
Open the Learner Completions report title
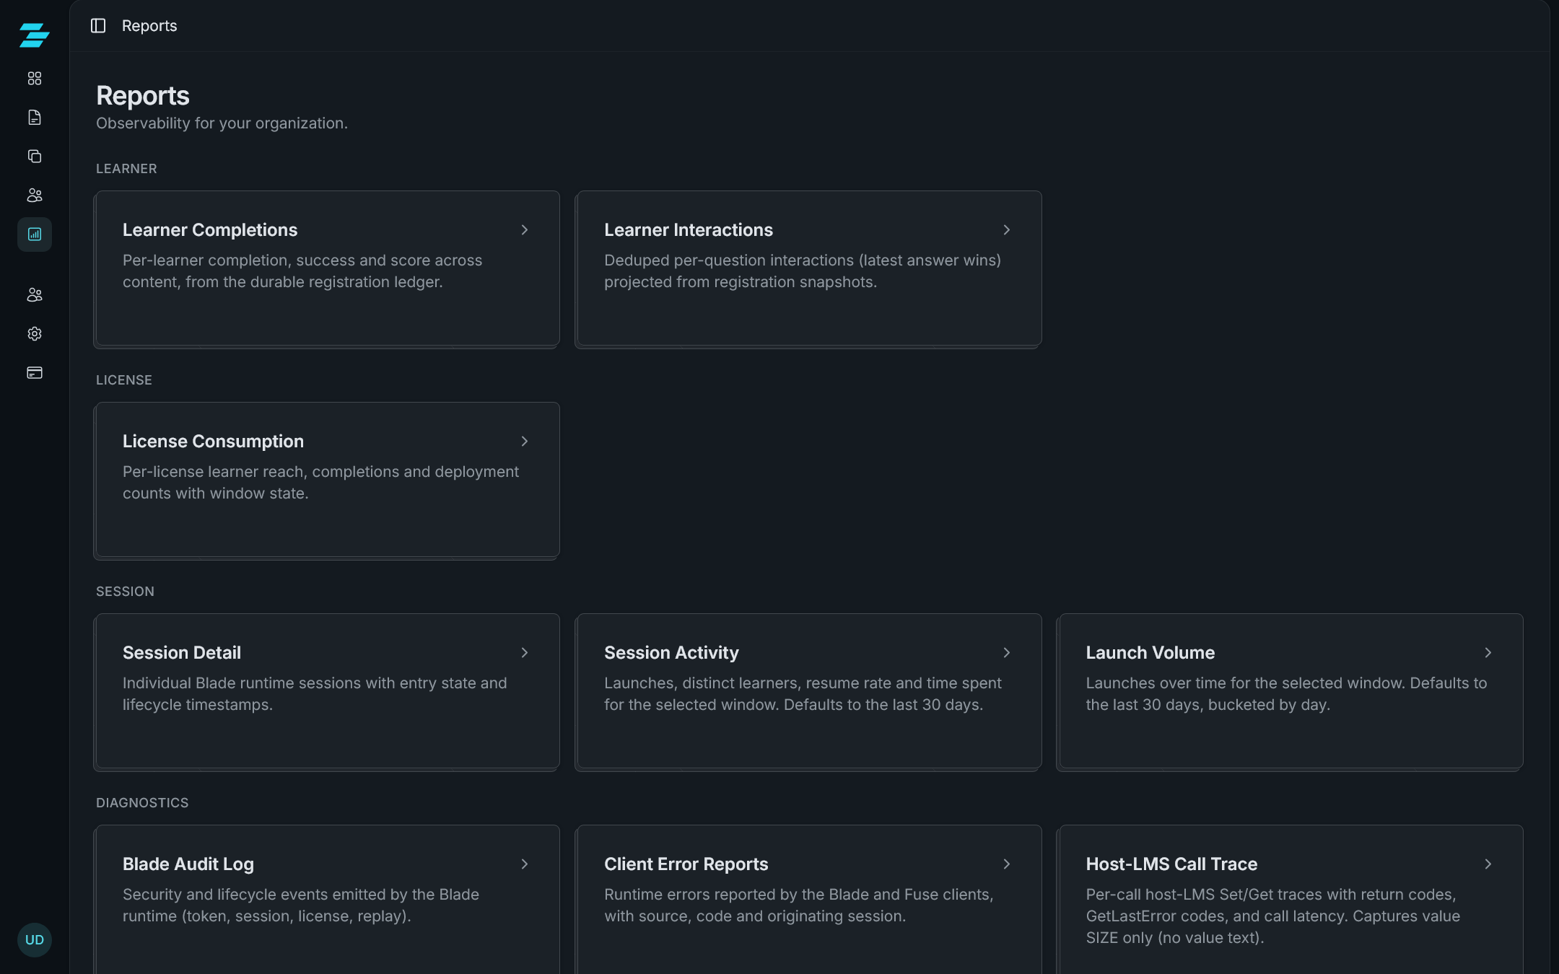pos(210,230)
